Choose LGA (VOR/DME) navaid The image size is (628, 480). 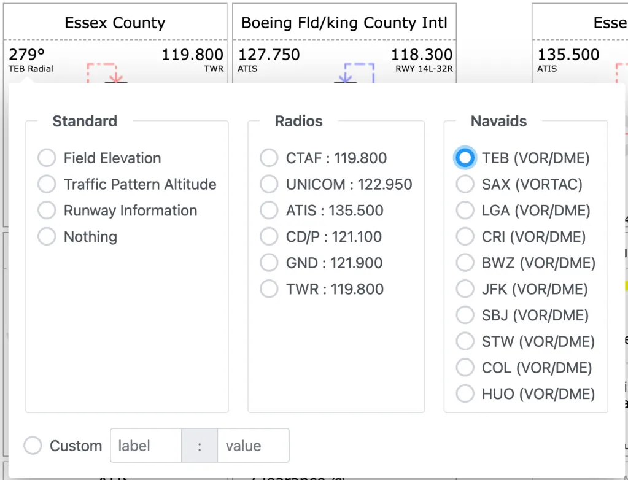465,211
